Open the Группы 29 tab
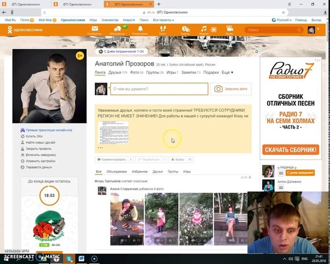Viewport: 330px width, 264px height. pyautogui.click(x=155, y=72)
